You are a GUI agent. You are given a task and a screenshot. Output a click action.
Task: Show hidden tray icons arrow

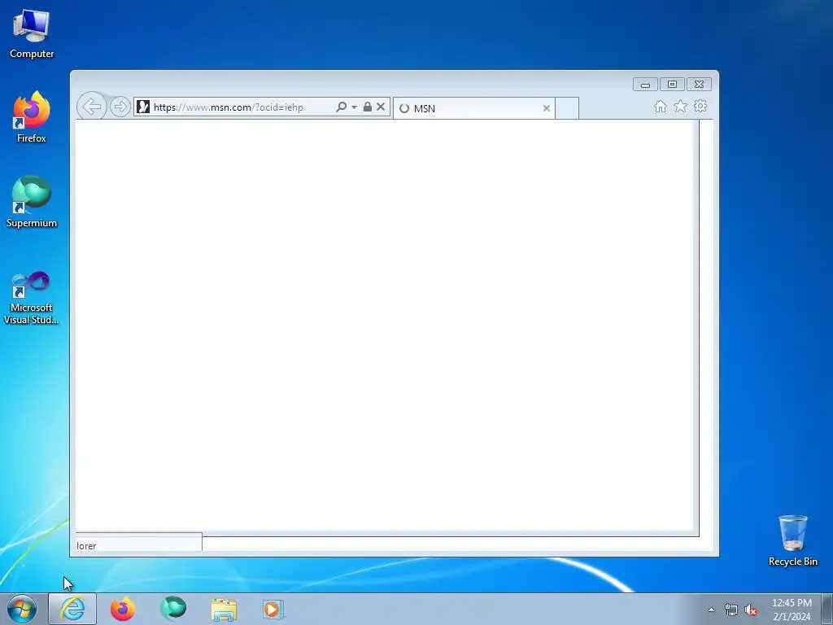pos(711,610)
